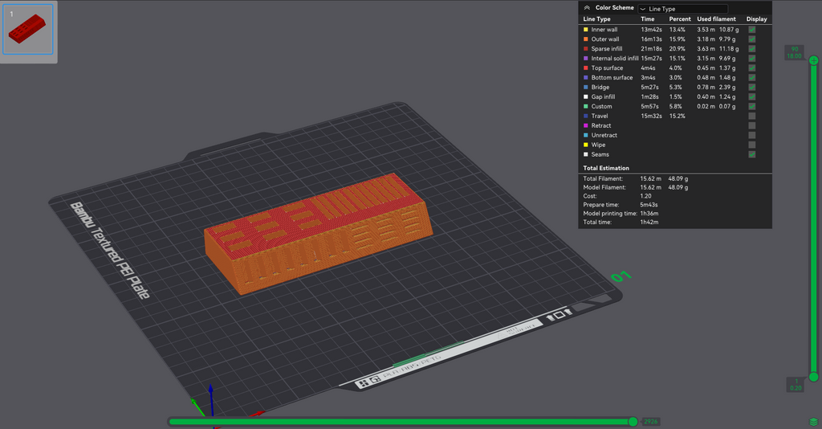Hide Seams via display checkbox
Image resolution: width=822 pixels, height=429 pixels.
point(751,154)
